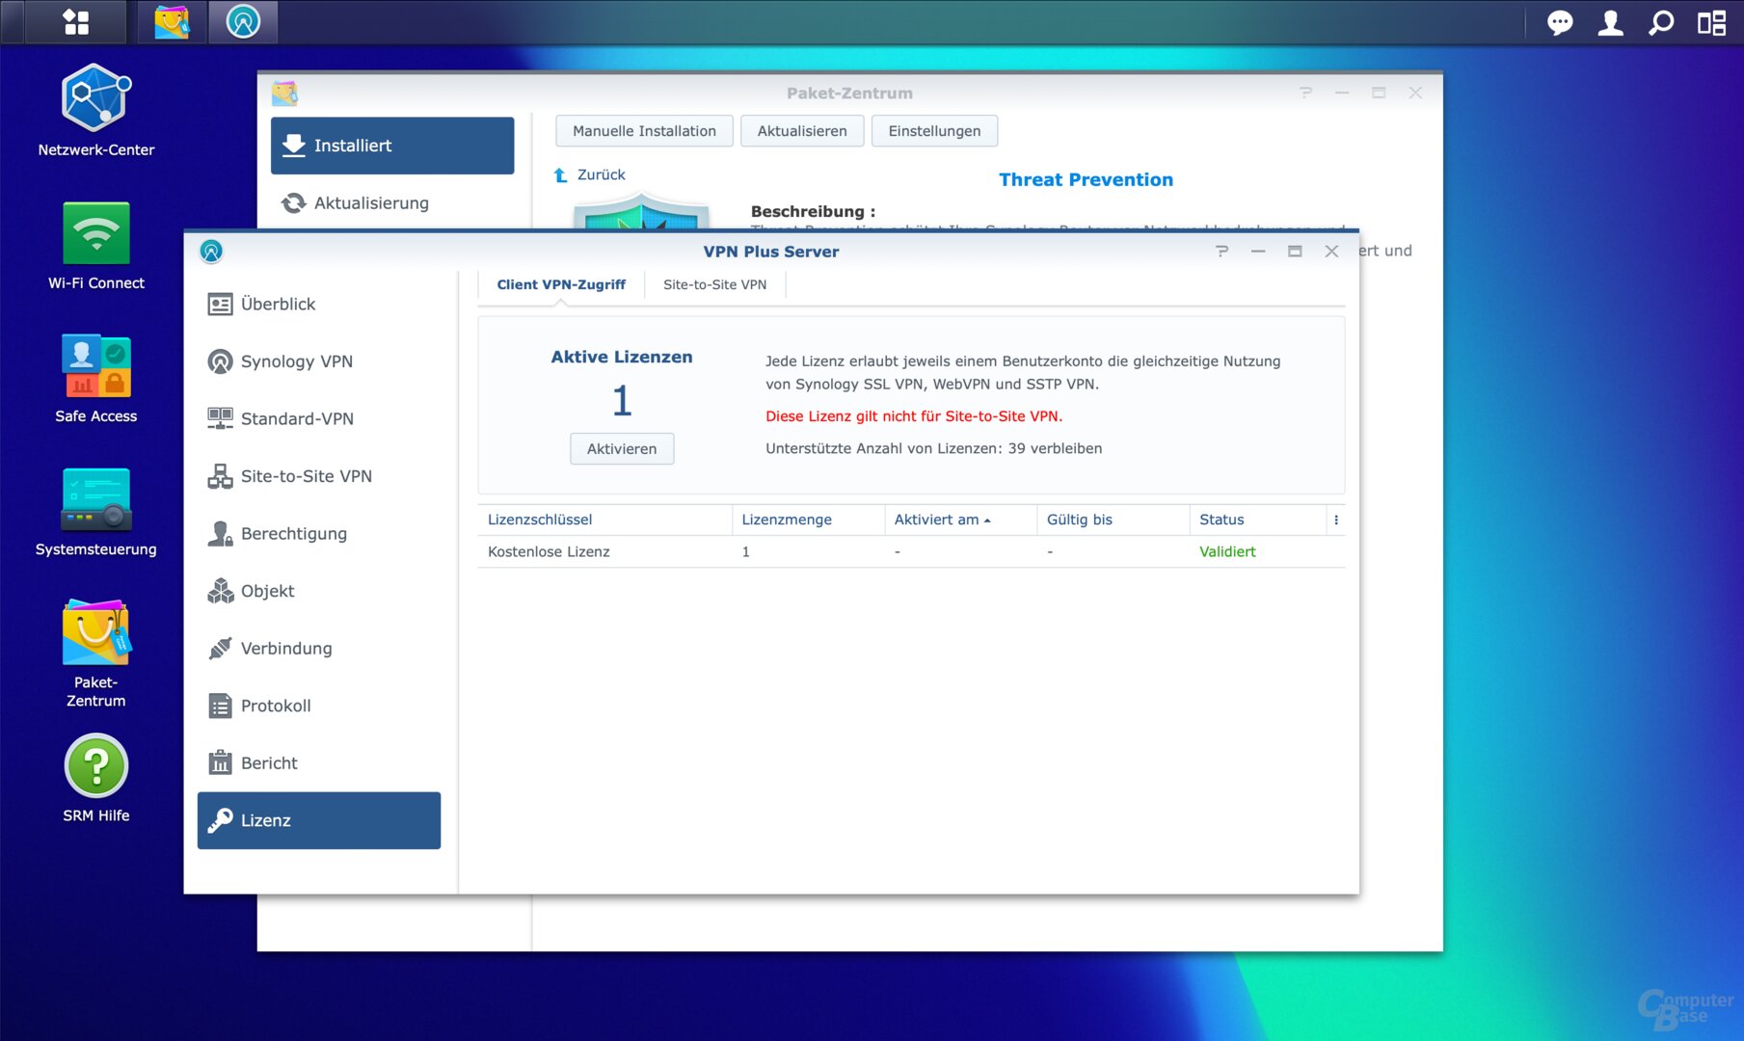The width and height of the screenshot is (1744, 1041).
Task: Open Einstellungen in Paket-Zentrum
Action: point(934,131)
